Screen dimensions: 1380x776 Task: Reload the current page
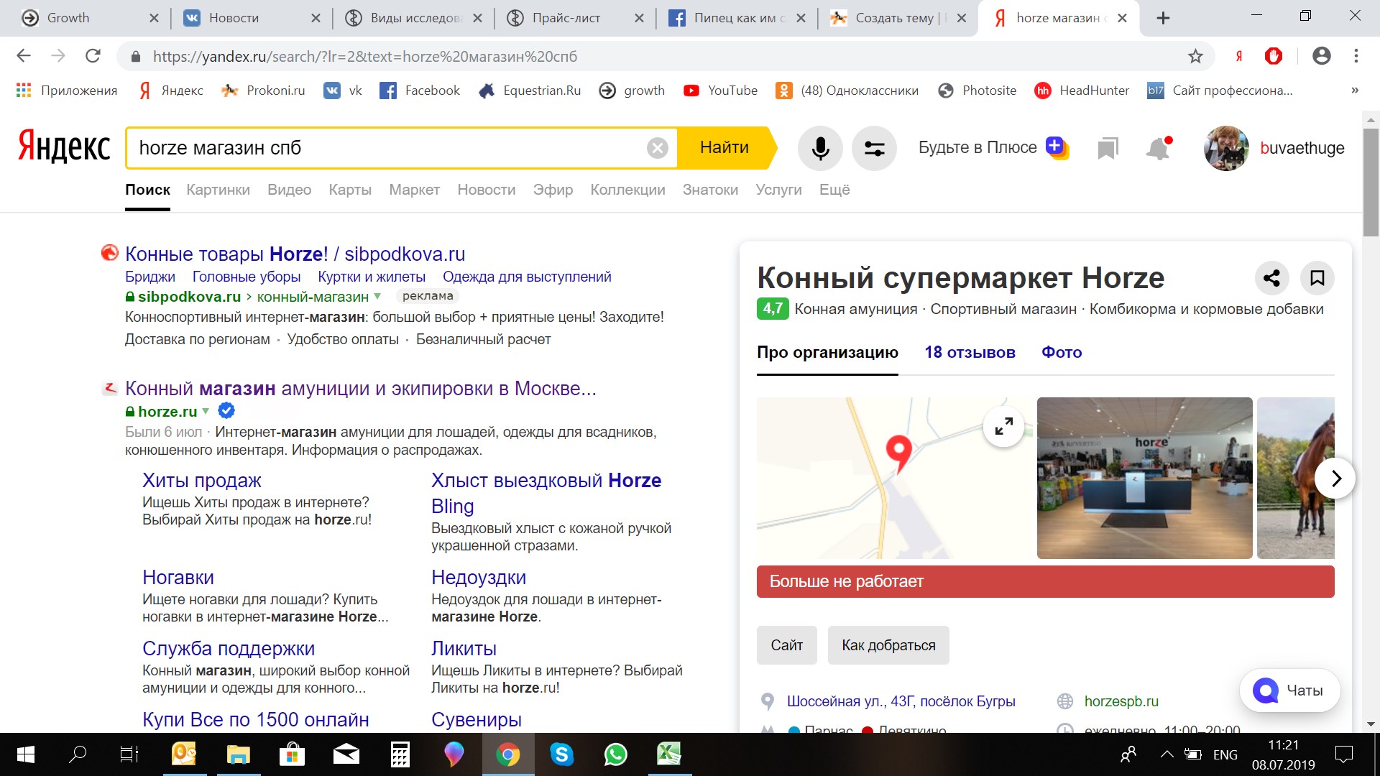[x=93, y=56]
